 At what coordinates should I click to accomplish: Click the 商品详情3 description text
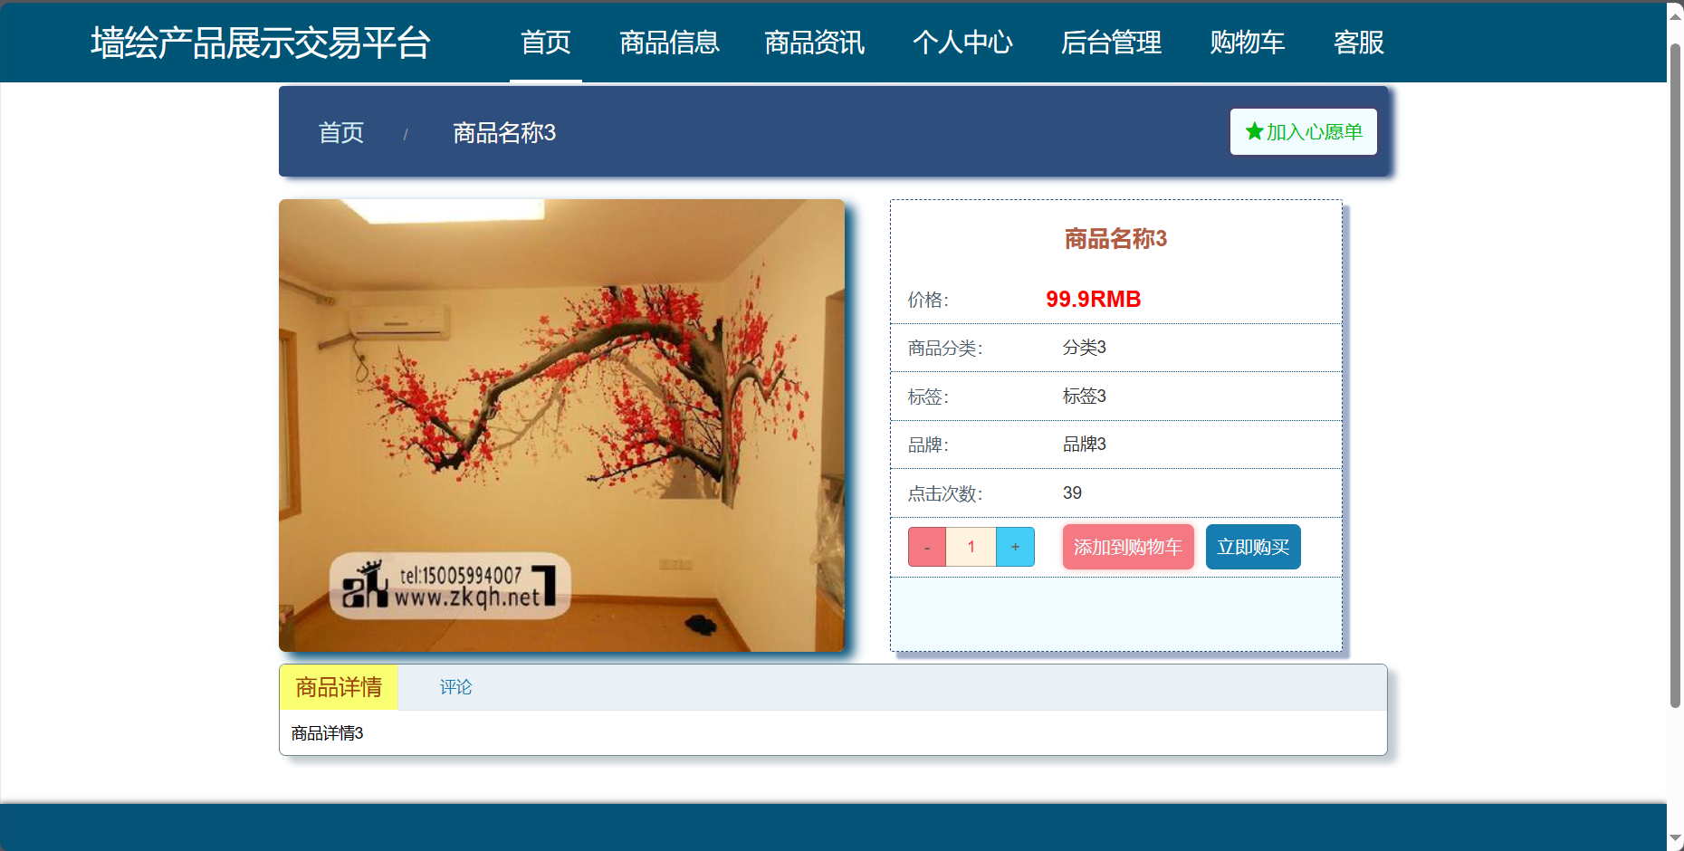(x=327, y=733)
